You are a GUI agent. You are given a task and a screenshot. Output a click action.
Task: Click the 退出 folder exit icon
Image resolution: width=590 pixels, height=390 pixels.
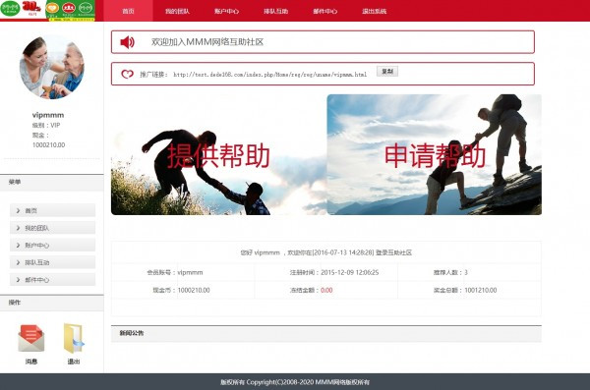coord(74,339)
